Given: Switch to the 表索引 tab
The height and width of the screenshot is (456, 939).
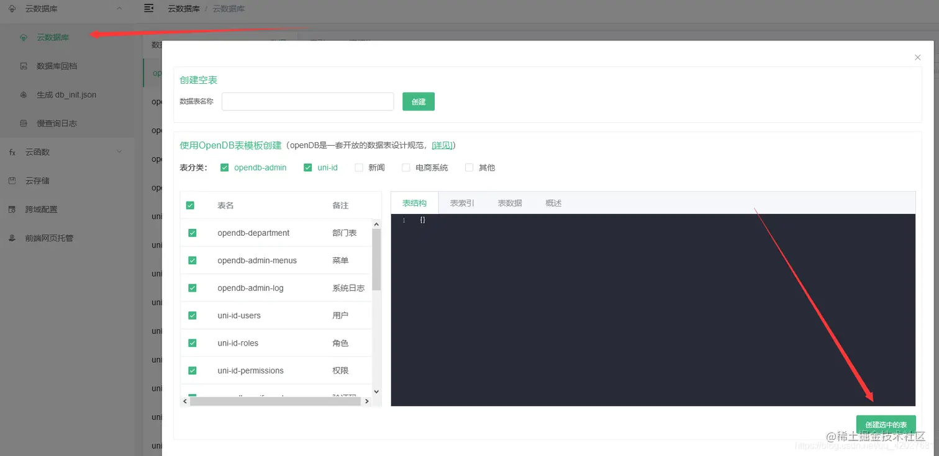Looking at the screenshot, I should (461, 202).
